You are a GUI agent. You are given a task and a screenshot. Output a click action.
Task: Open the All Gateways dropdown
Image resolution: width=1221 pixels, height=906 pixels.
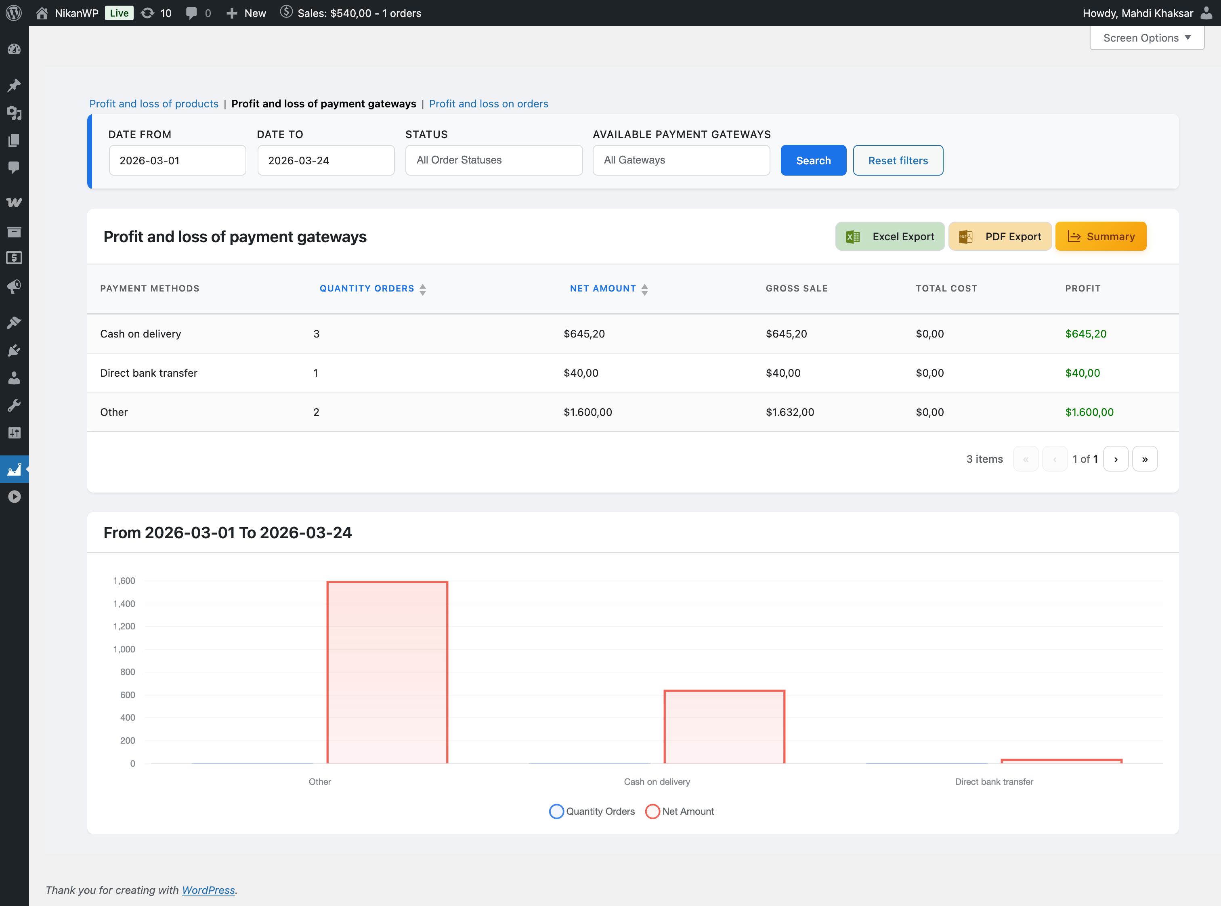[x=681, y=160]
